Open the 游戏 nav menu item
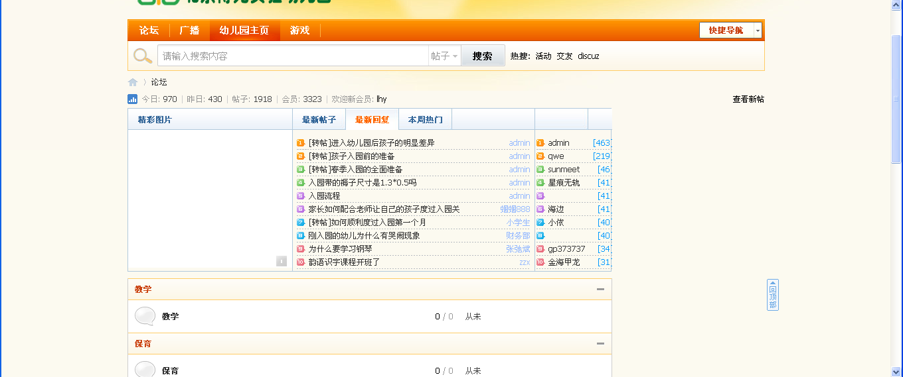Screen dimensions: 903x377 (300, 30)
